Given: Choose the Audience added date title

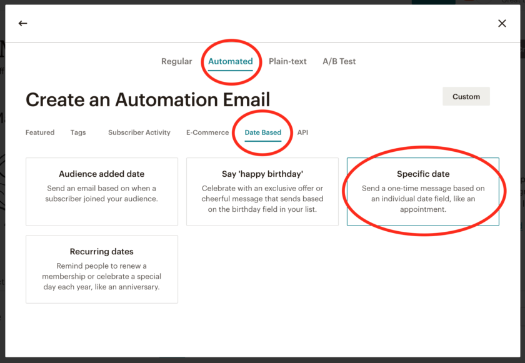Looking at the screenshot, I should click(102, 174).
